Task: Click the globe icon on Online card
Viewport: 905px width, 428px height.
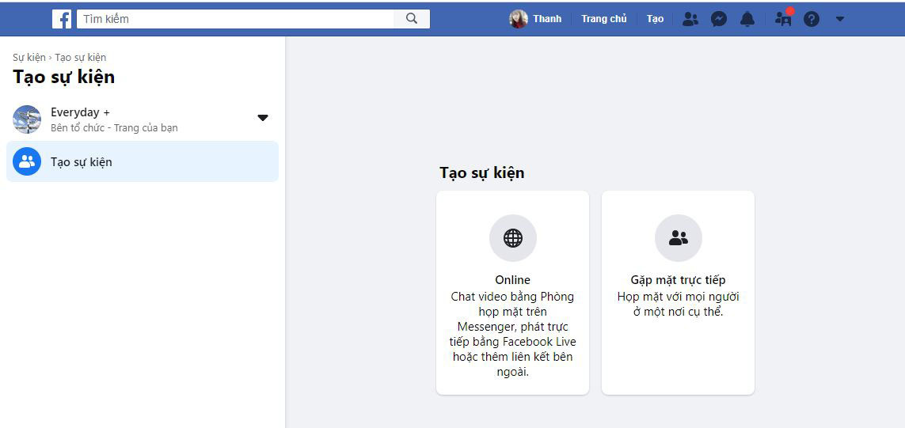Action: [513, 237]
